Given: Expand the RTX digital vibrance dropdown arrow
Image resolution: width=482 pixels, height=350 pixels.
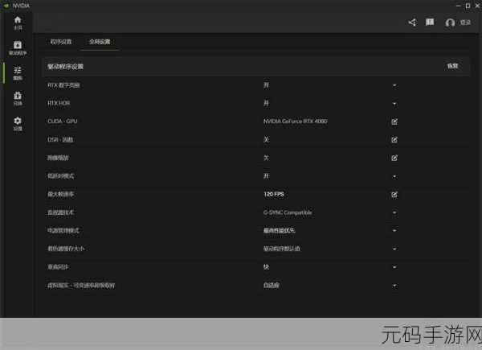Looking at the screenshot, I should tap(394, 85).
